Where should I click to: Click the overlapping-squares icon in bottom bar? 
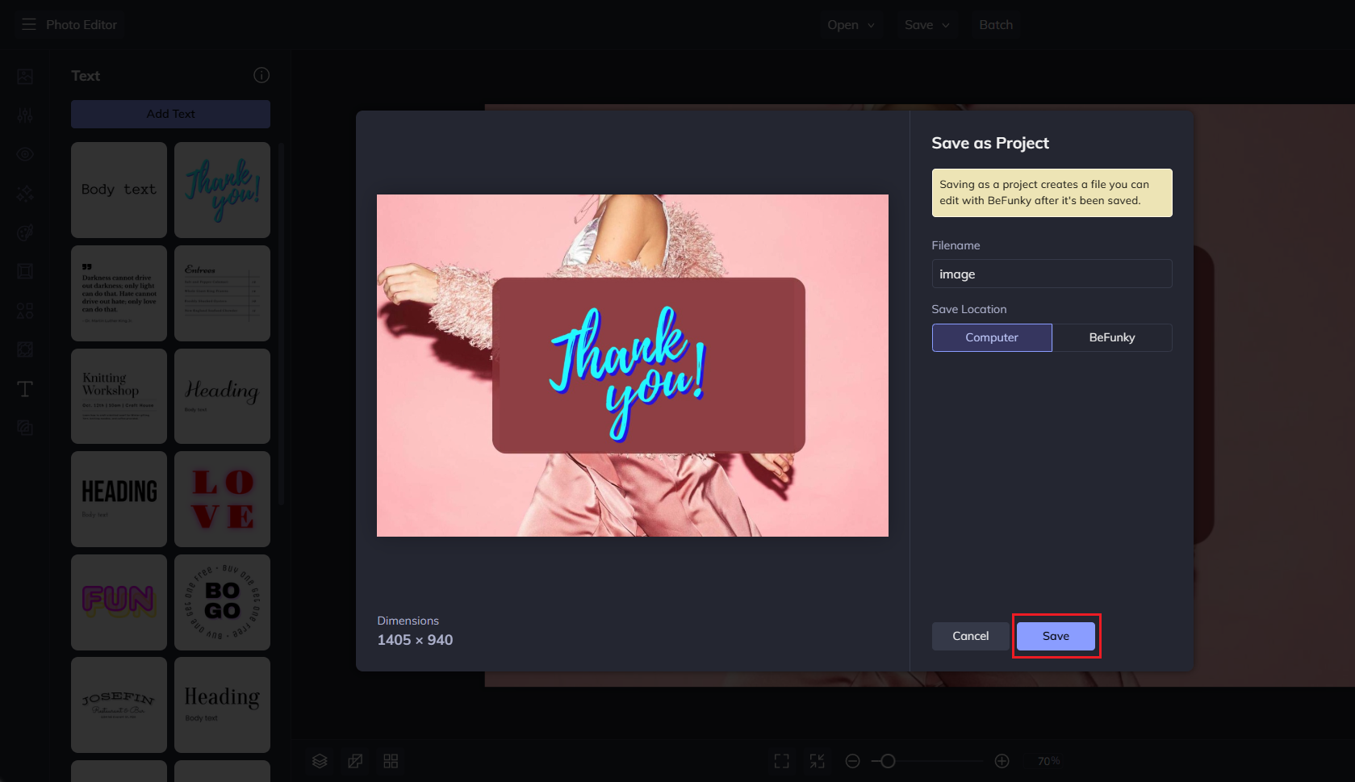coord(355,761)
